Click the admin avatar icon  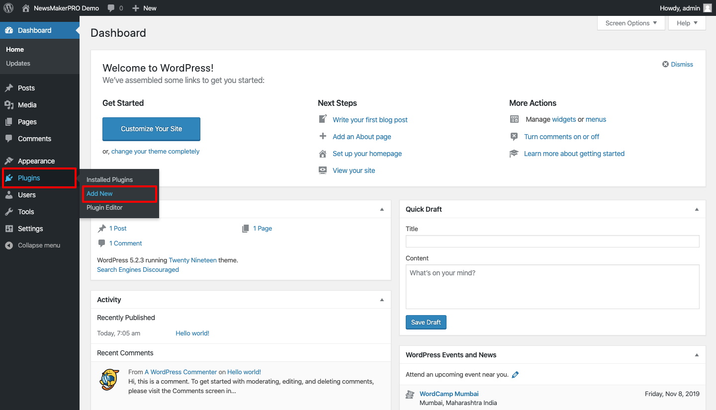coord(708,8)
